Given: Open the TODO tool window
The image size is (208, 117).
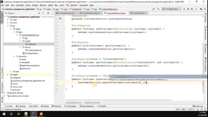Looking at the screenshot, I should (33, 106).
